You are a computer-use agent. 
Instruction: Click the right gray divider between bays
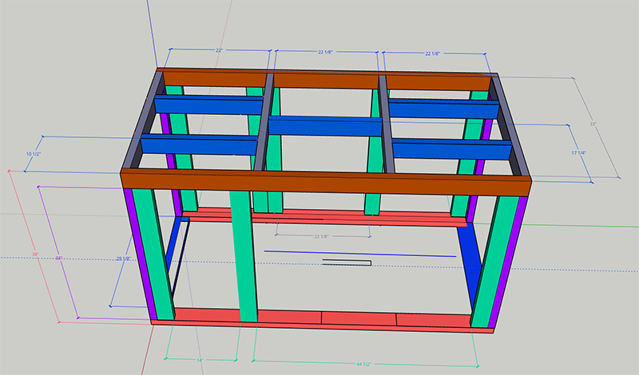point(387,124)
